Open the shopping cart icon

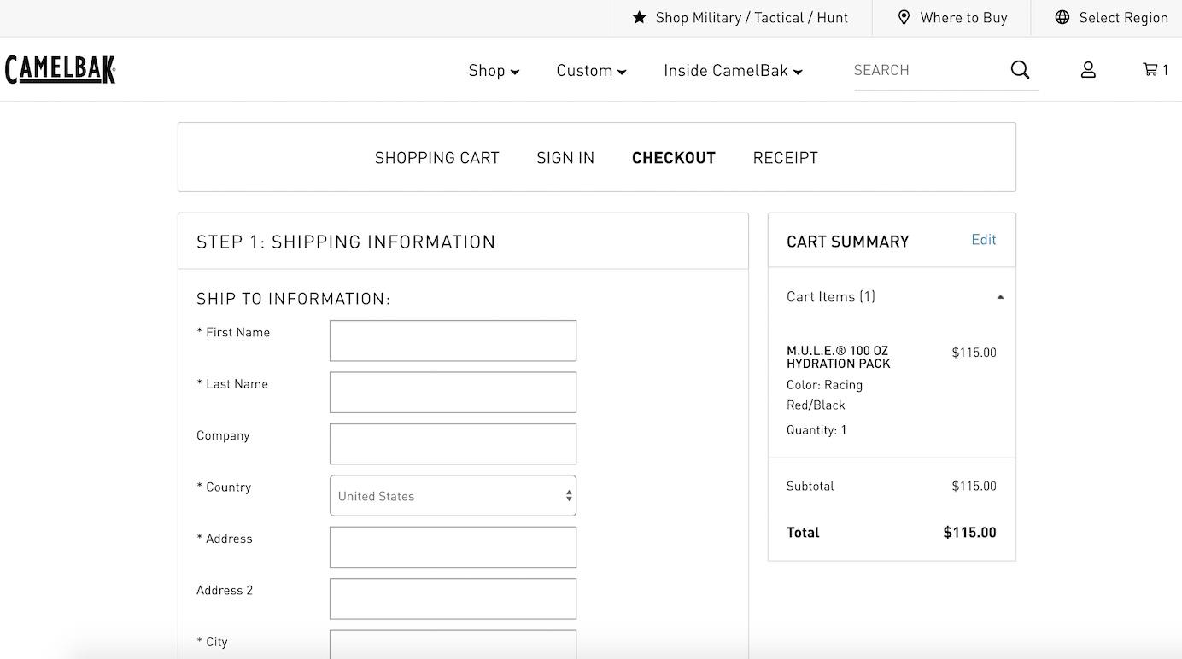coord(1155,70)
